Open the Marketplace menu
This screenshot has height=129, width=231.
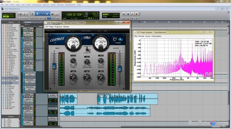(70, 5)
